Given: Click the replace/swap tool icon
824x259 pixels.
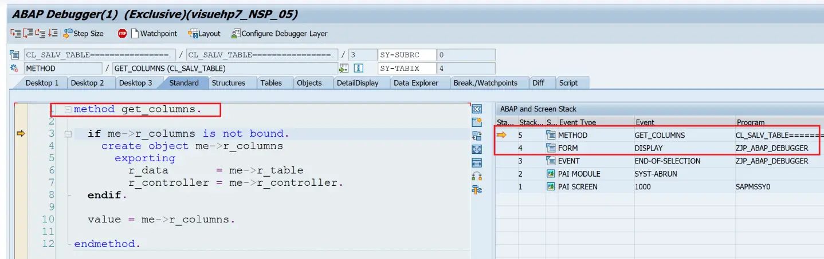Looking at the screenshot, I should coord(477,136).
